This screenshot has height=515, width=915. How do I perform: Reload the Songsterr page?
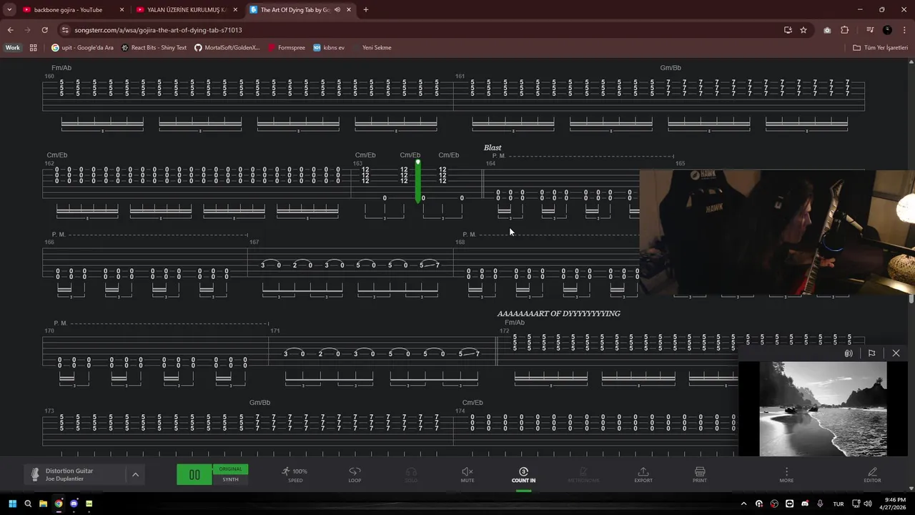[44, 30]
